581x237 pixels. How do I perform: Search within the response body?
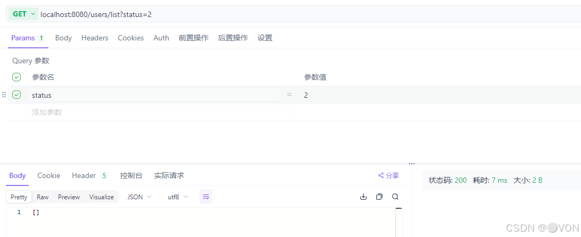click(395, 197)
